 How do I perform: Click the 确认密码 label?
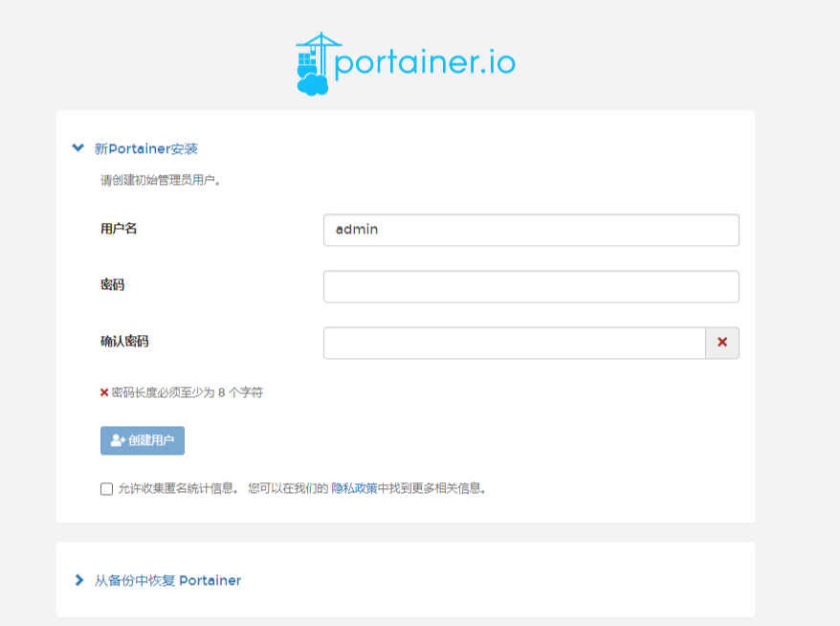[124, 342]
